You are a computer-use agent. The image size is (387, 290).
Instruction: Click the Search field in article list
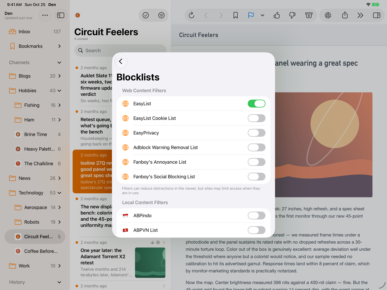tap(120, 51)
